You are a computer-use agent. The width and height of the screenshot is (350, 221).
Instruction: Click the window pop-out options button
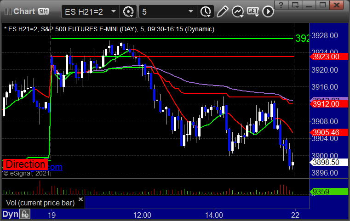coord(295,5)
